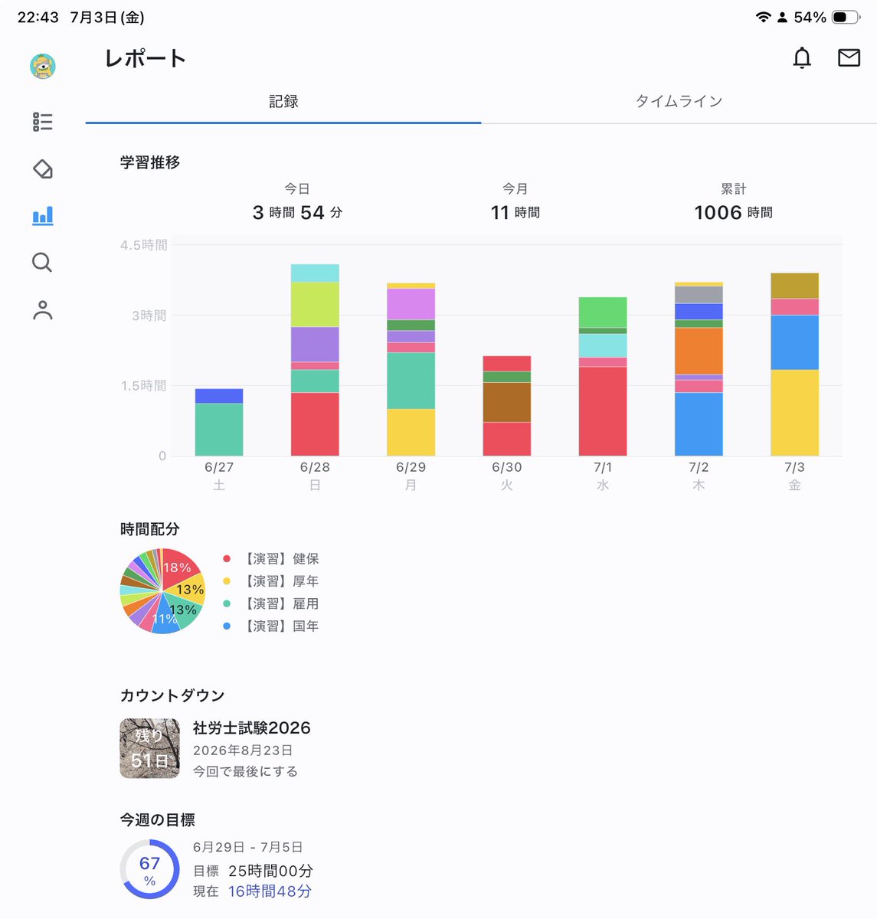Open the 社労士試験2026 countdown title
The height and width of the screenshot is (919, 877).
pyautogui.click(x=252, y=728)
